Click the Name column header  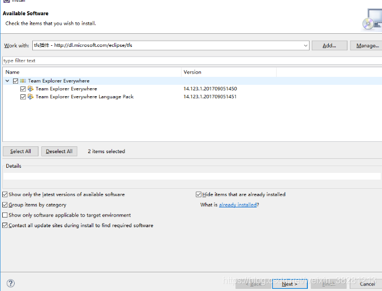click(92, 72)
